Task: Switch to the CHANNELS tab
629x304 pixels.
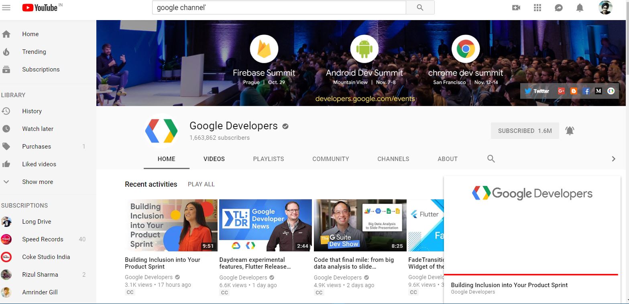Action: click(393, 159)
